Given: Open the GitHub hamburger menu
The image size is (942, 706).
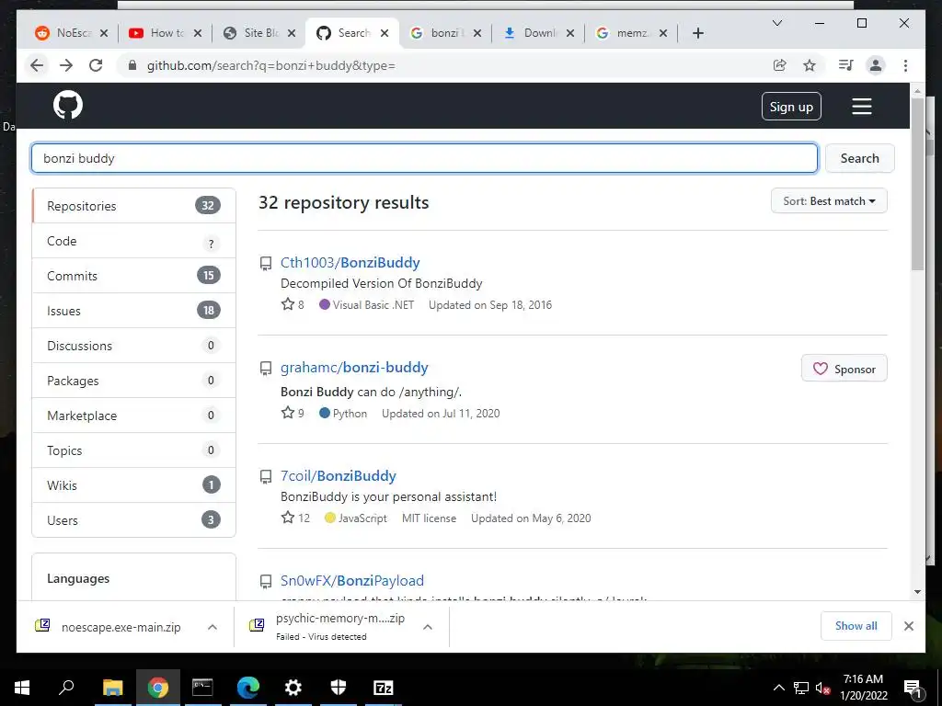Looking at the screenshot, I should click(x=861, y=107).
